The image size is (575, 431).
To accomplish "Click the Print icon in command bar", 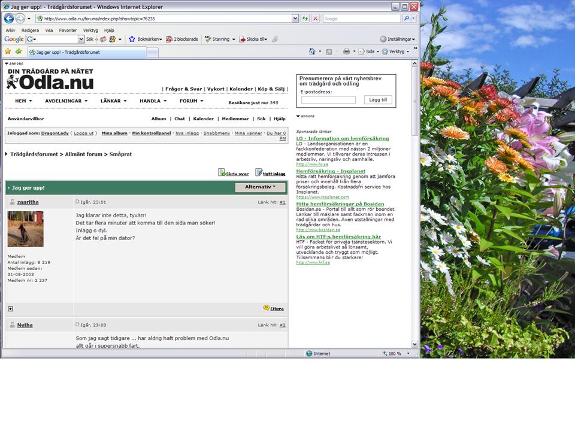I will tap(346, 52).
